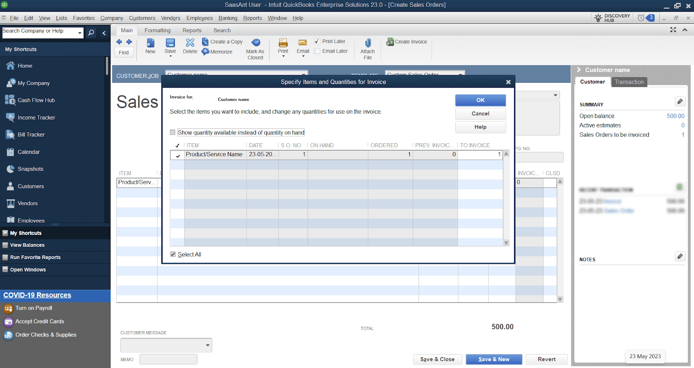Toggle full screen expand icon
This screenshot has height=368, width=694.
coord(673,30)
